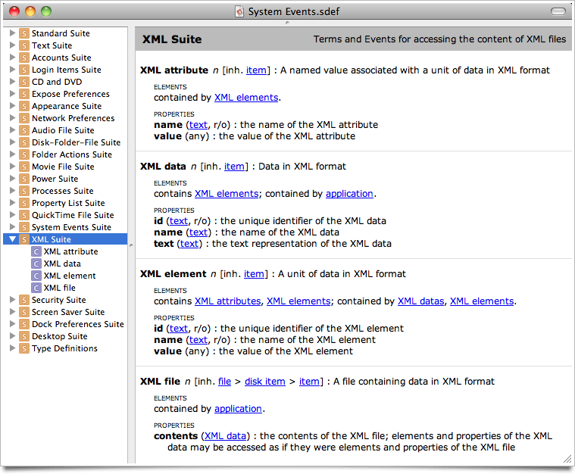Click the XML file class icon

pyautogui.click(x=36, y=288)
